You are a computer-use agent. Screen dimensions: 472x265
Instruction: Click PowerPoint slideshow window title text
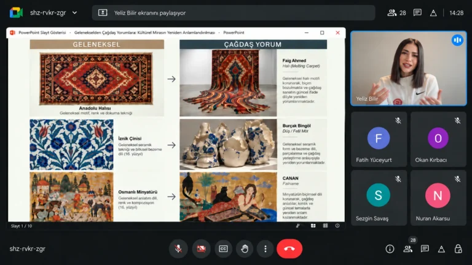(x=132, y=33)
